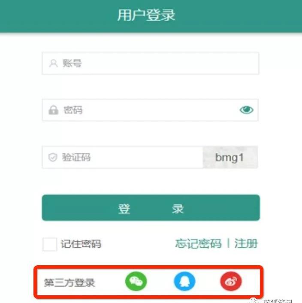Screen dimensions: 302x303
Task: Click the user silhouette icon beside 账号
Action: pyautogui.click(x=53, y=64)
